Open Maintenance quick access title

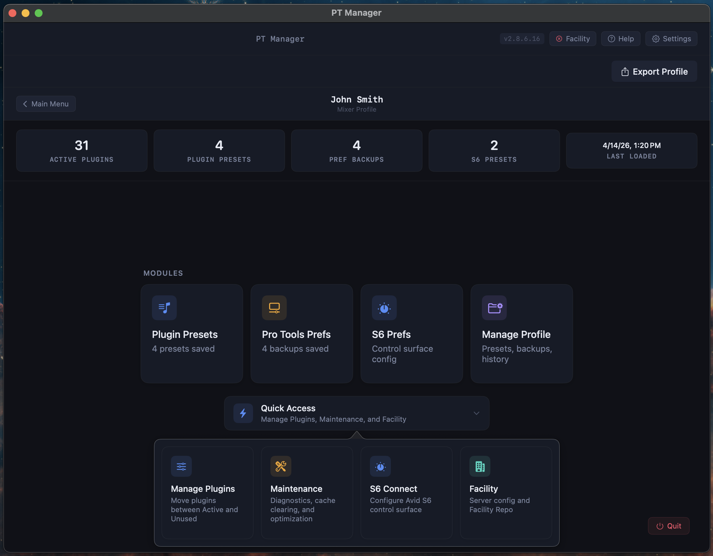(x=296, y=489)
